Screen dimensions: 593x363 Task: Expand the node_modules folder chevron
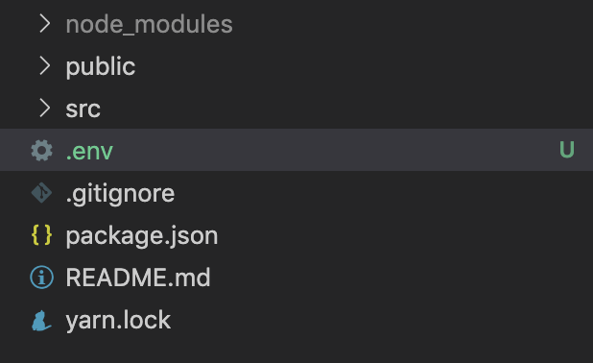(45, 23)
